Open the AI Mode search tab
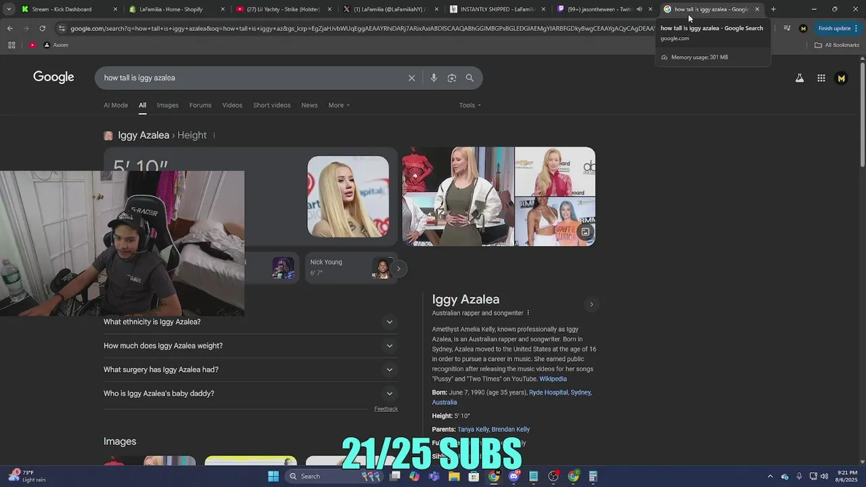The width and height of the screenshot is (866, 487). pyautogui.click(x=116, y=105)
